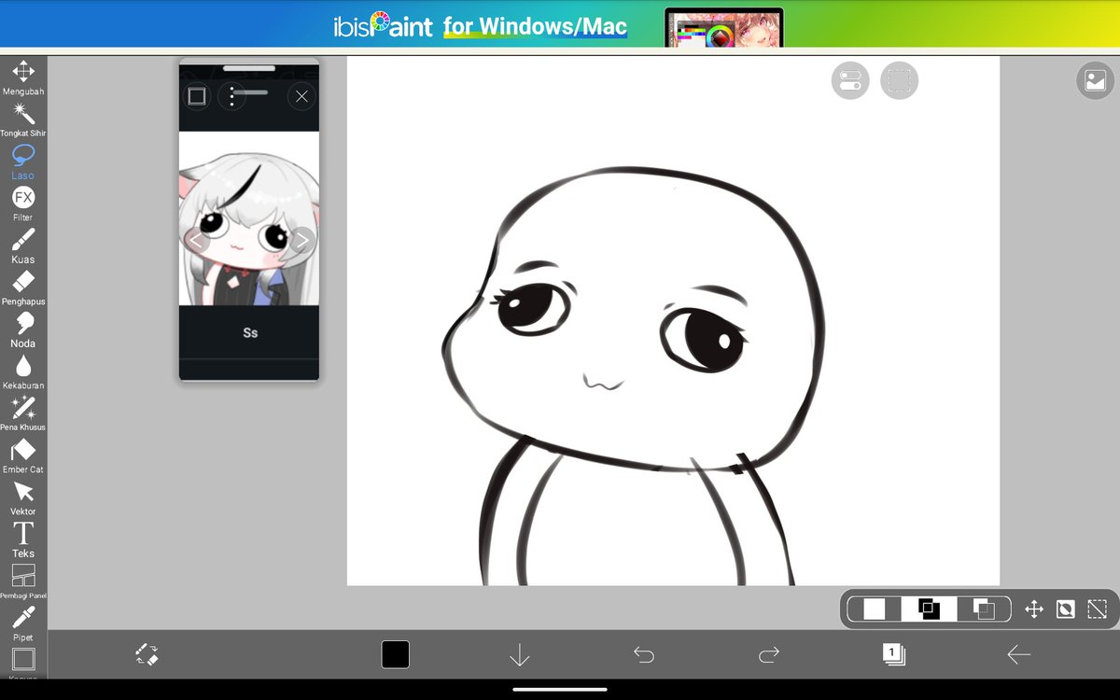This screenshot has width=1120, height=700.
Task: Open the Pembagi Panel frame divider tool
Action: pyautogui.click(x=23, y=581)
